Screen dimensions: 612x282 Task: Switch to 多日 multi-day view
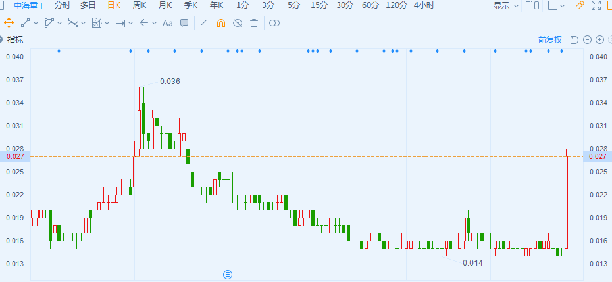[x=88, y=5]
